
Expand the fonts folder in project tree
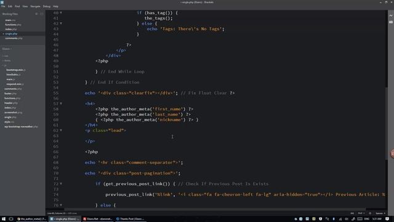(7, 60)
